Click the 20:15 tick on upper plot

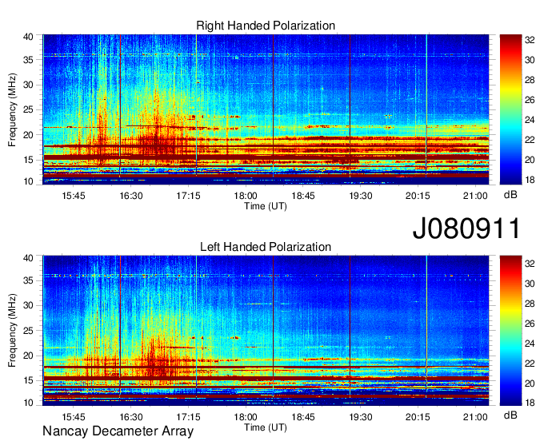point(418,196)
